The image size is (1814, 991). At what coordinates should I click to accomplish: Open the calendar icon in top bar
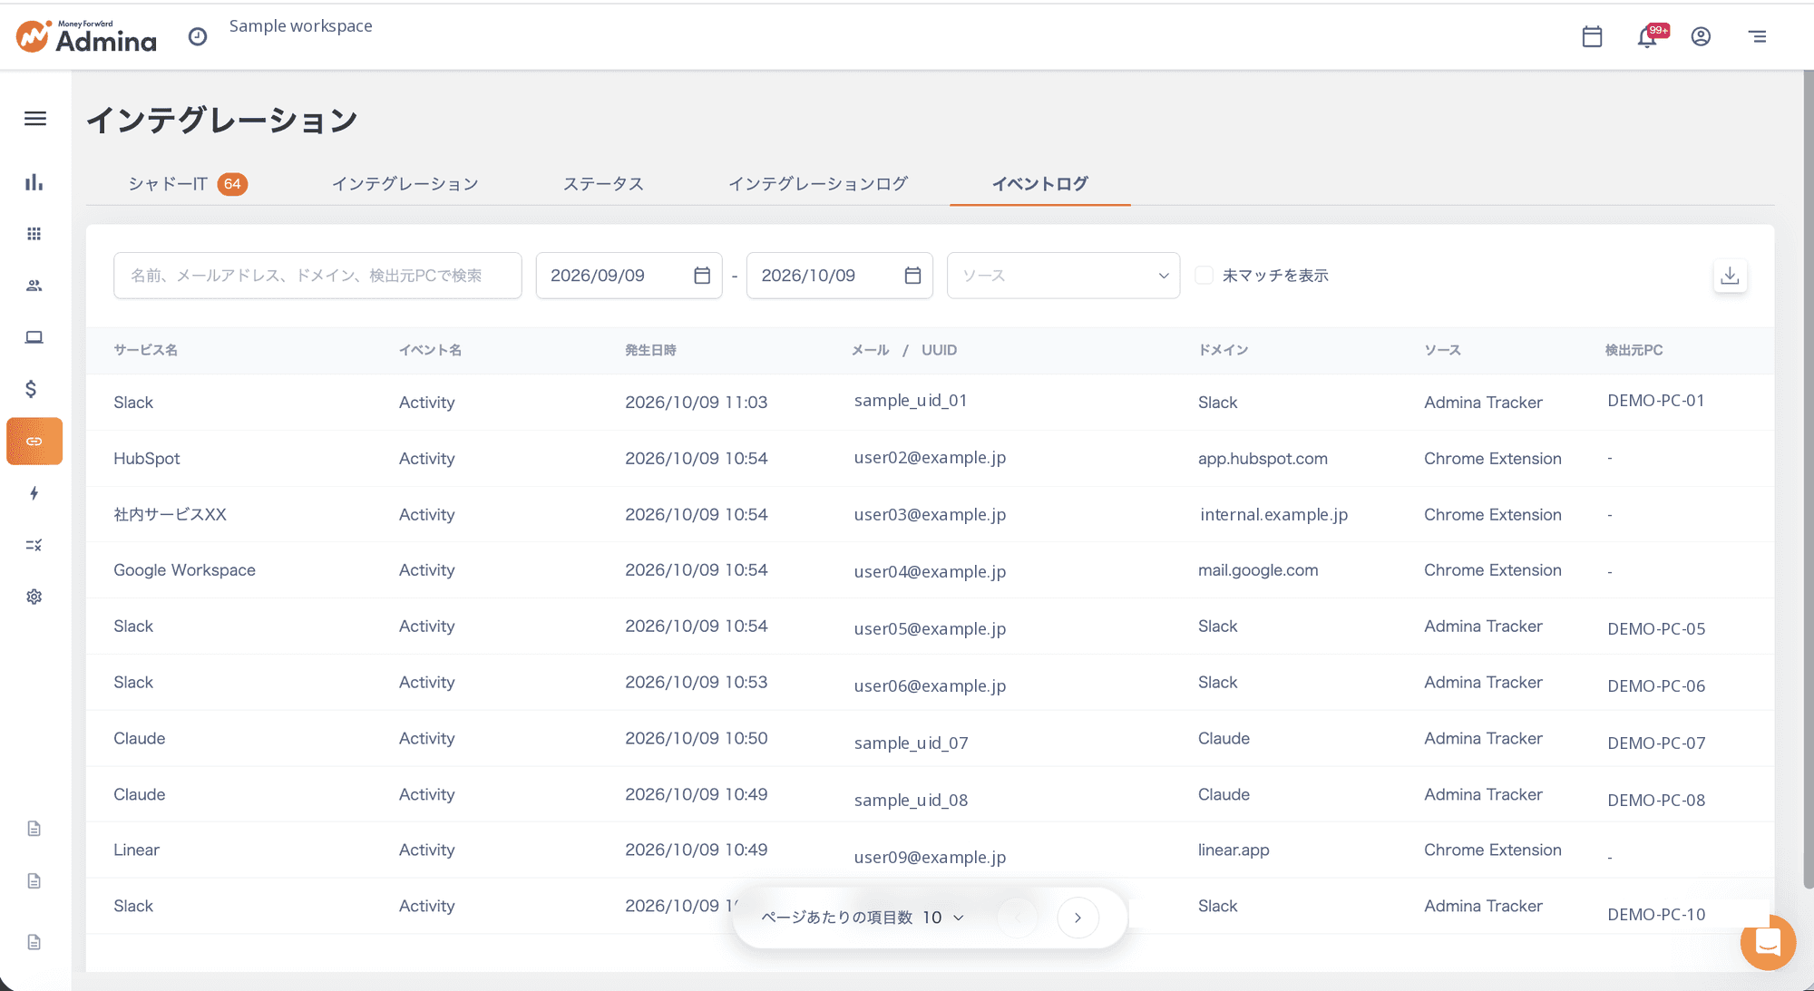click(x=1592, y=36)
